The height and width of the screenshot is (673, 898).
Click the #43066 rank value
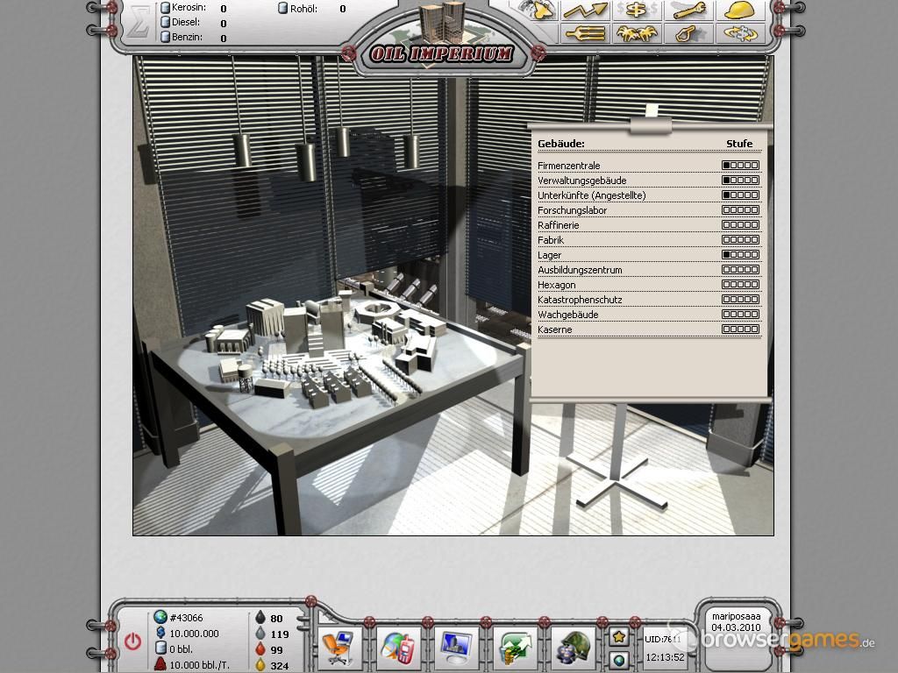pyautogui.click(x=186, y=618)
